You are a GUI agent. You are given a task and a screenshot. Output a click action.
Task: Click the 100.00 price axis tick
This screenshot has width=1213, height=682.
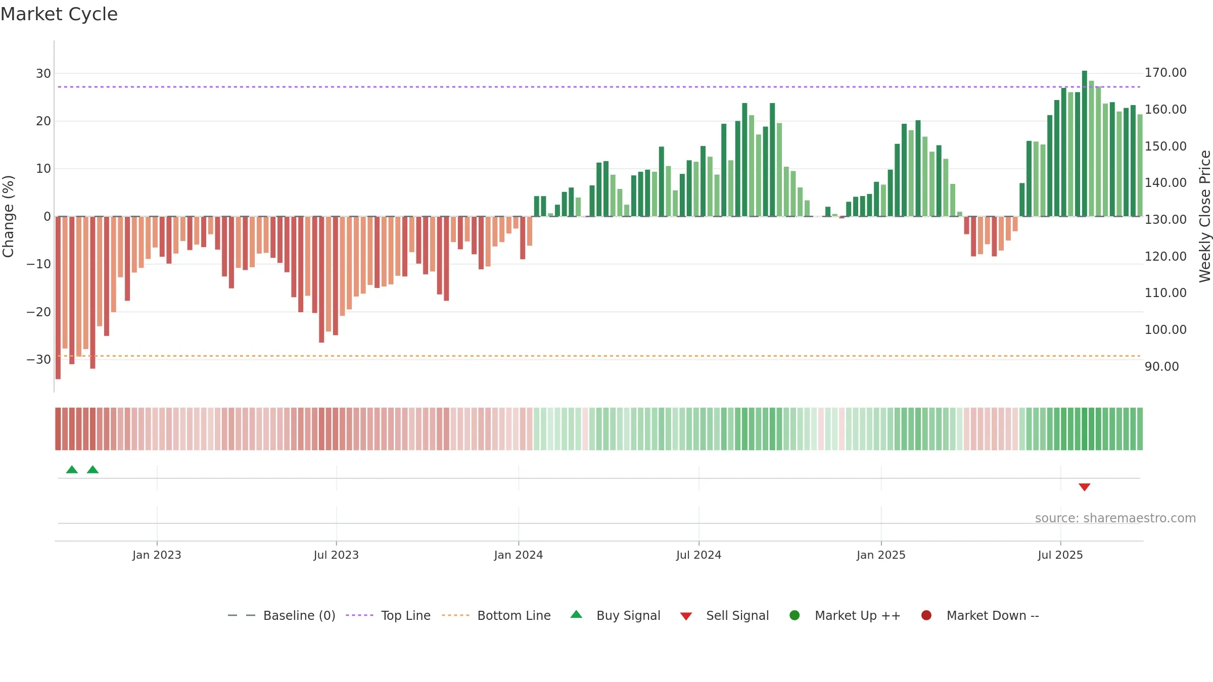(x=1165, y=329)
